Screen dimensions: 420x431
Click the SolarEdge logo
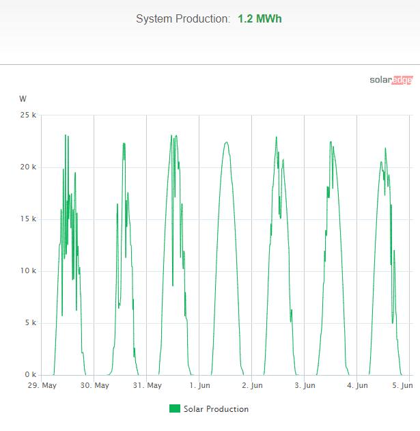391,80
